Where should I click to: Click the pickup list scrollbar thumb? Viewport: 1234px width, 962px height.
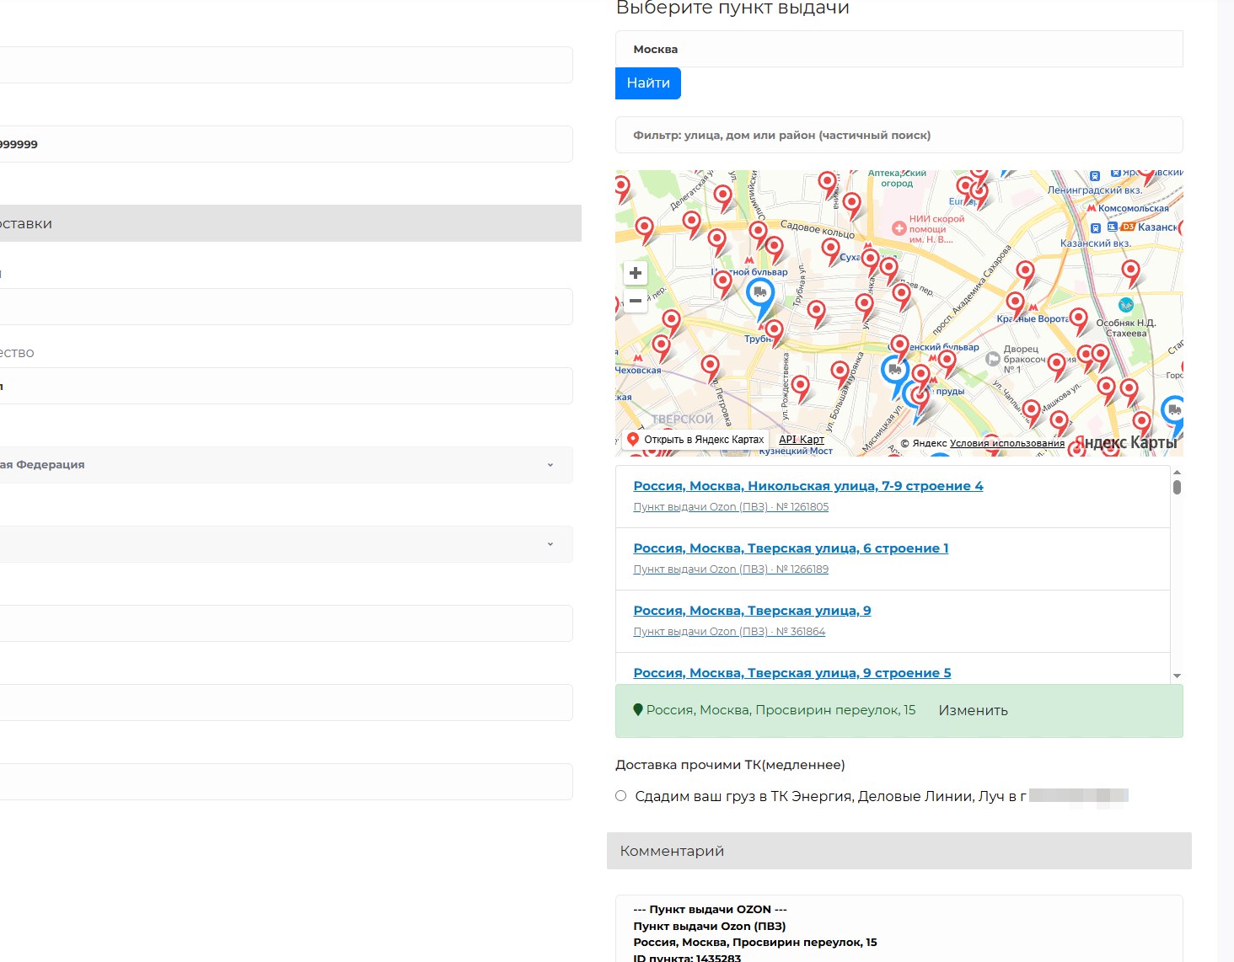click(1177, 487)
